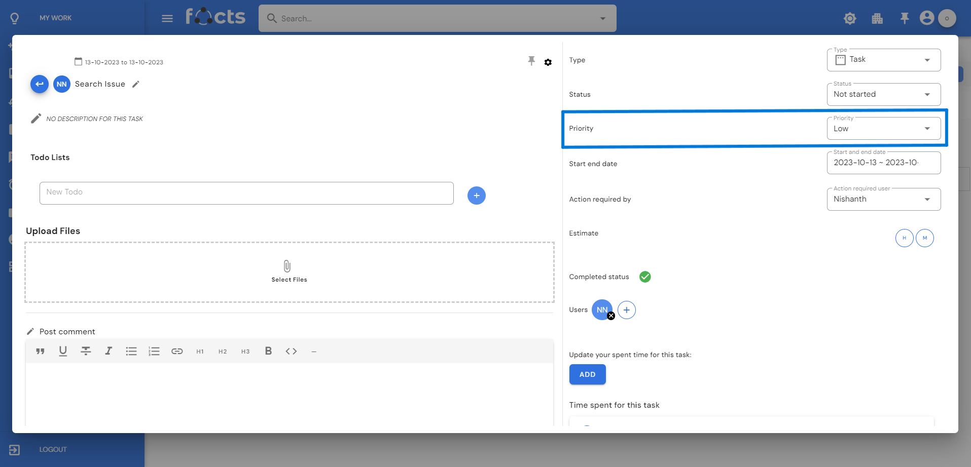Screen dimensions: 971x467
Task: Expand the Status dropdown showing Not started
Action: click(883, 94)
